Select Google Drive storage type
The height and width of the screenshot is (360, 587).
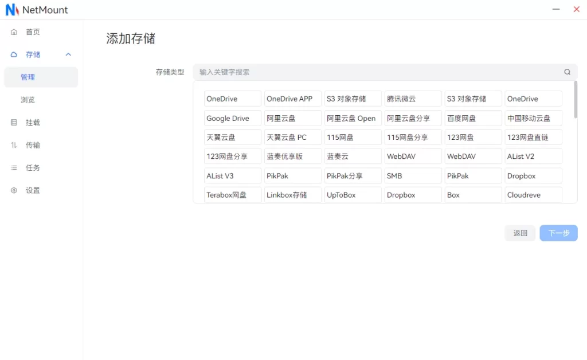pyautogui.click(x=232, y=118)
